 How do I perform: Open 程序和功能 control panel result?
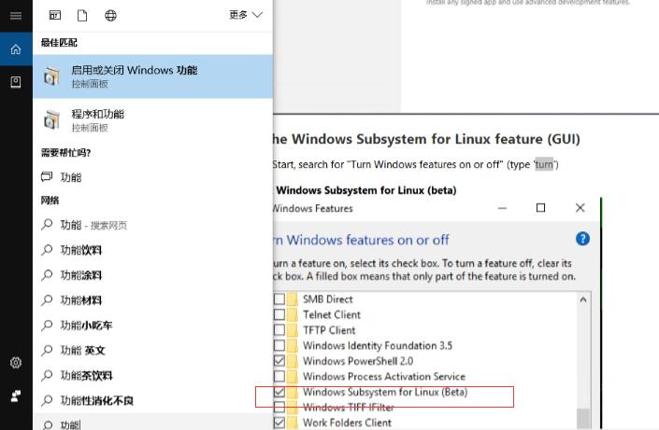[153, 120]
